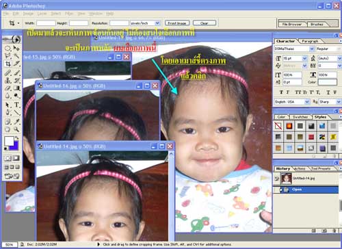Switch to the Paragraph tab

tap(310, 41)
